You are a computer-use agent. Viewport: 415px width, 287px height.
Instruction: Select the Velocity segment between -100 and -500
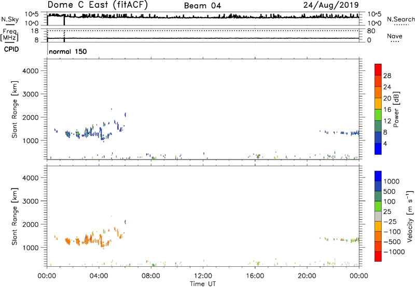pos(378,236)
